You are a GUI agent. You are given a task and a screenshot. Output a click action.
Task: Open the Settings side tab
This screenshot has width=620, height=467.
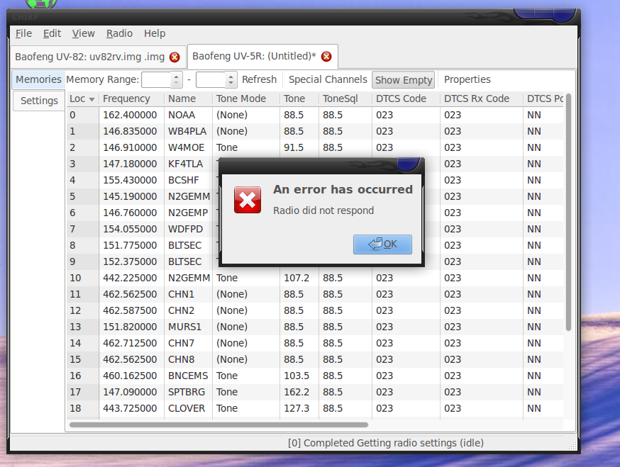pyautogui.click(x=39, y=101)
